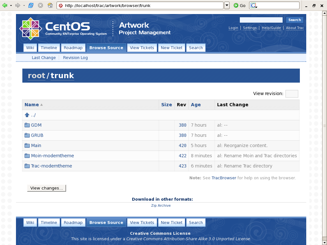
Task: Click the Search button beside the header search box
Action: (x=294, y=20)
